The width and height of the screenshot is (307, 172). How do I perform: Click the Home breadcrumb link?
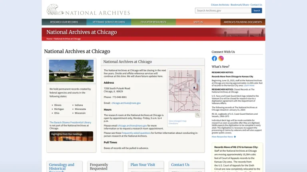[49, 39]
